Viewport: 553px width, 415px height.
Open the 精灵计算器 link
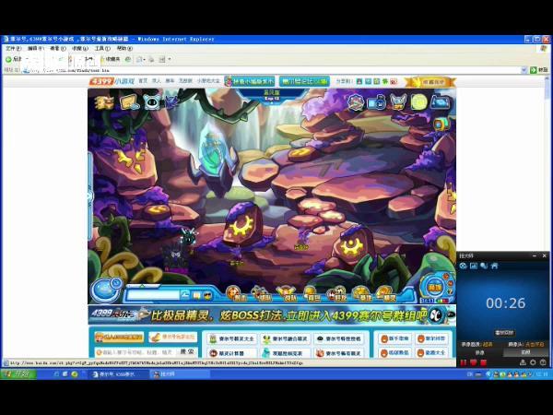click(232, 353)
